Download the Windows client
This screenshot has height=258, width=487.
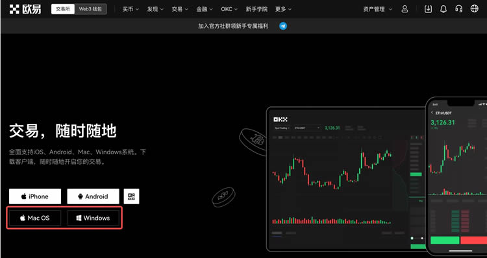click(x=93, y=218)
